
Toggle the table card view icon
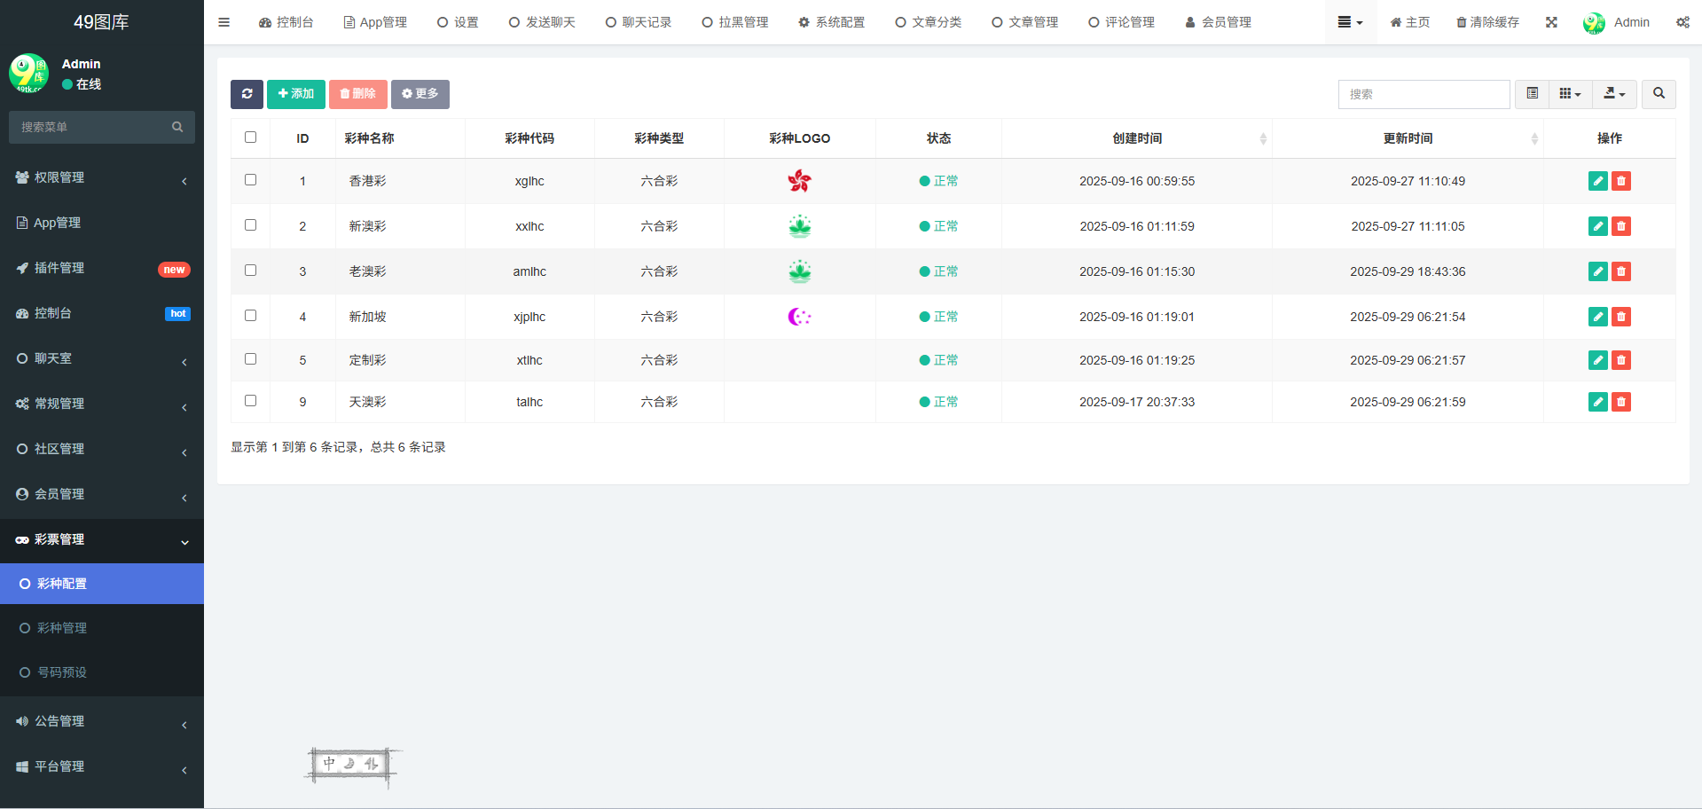[1532, 94]
